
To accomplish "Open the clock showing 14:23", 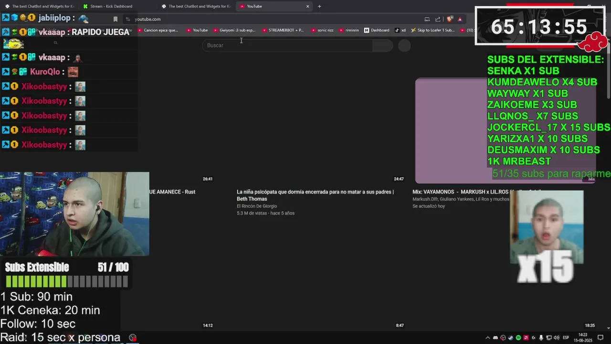I will click(583, 338).
